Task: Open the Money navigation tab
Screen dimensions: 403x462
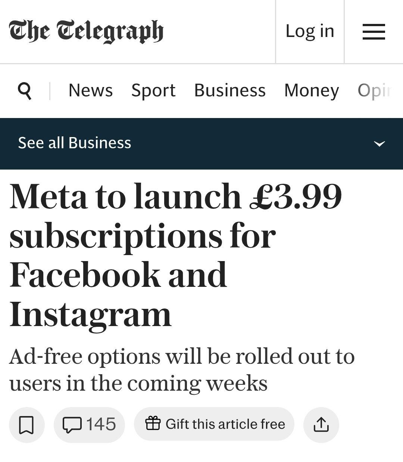Action: tap(312, 90)
